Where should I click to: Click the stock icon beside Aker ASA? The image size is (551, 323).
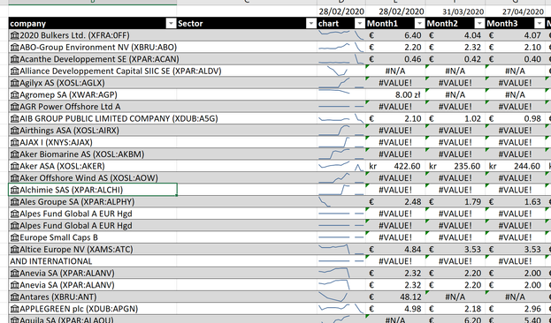click(x=14, y=166)
